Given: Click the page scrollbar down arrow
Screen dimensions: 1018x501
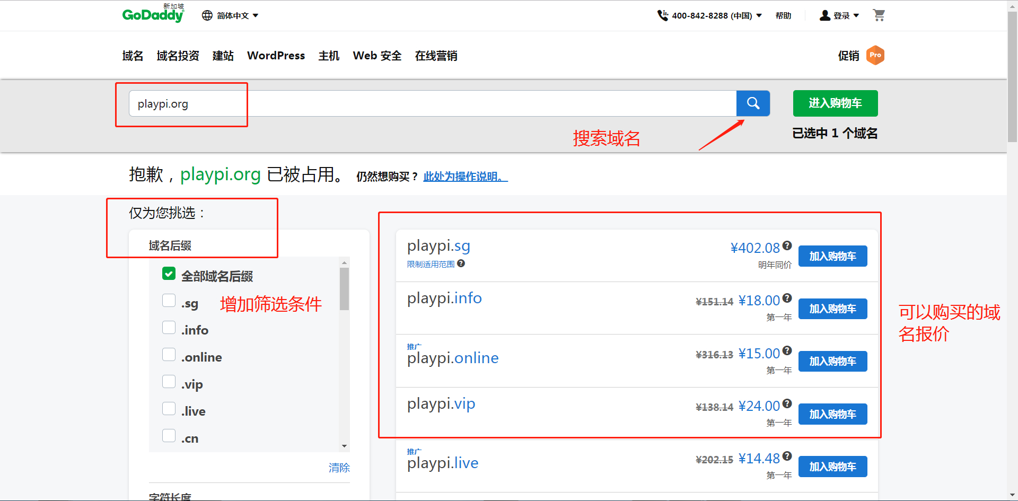Looking at the screenshot, I should coord(1012,495).
